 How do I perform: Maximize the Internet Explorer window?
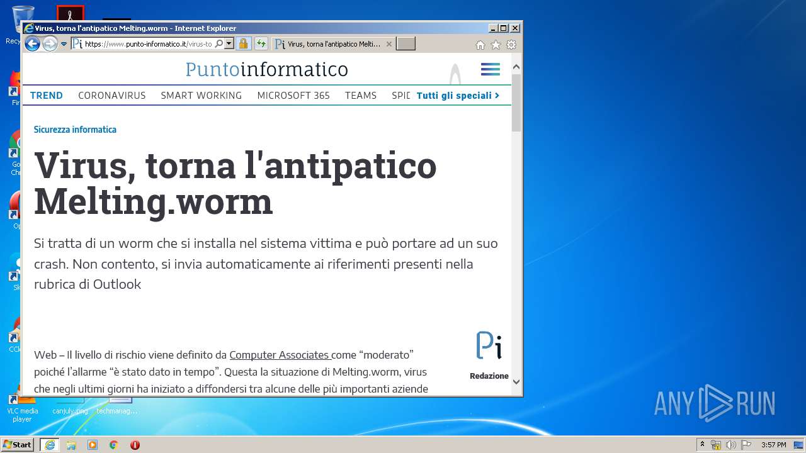pos(504,28)
